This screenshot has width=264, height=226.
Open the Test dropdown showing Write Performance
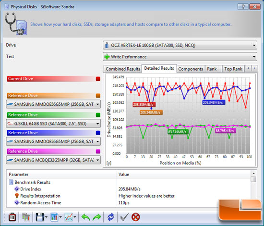click(180, 57)
